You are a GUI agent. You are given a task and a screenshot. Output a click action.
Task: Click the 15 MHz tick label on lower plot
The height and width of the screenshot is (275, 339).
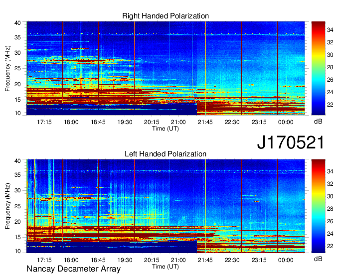17,238
